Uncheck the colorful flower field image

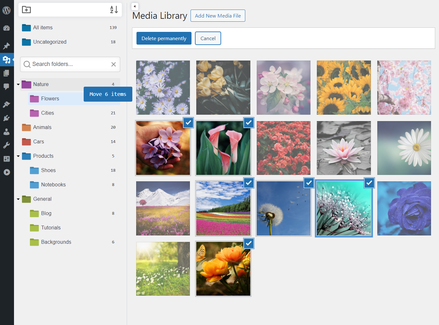click(x=249, y=183)
